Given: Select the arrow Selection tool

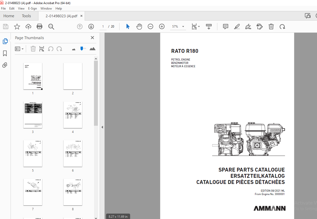Looking at the screenshot, I should (128, 27).
